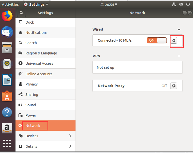The image size is (193, 153).
Task: Select Universal Access in sidebar
Action: click(45, 63)
